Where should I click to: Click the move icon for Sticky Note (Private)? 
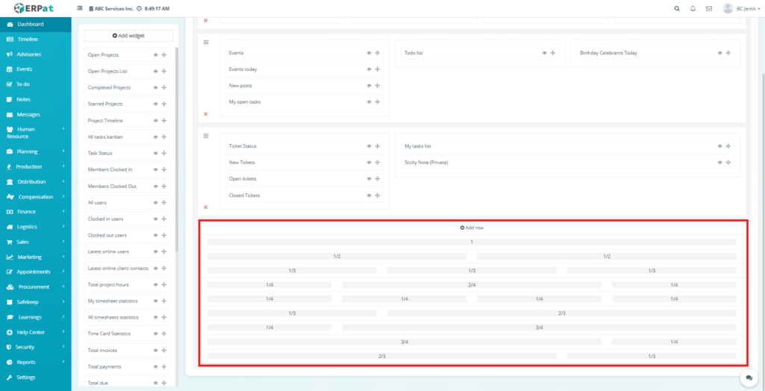pos(728,163)
